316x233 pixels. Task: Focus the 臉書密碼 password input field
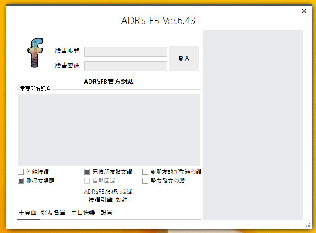pyautogui.click(x=126, y=66)
